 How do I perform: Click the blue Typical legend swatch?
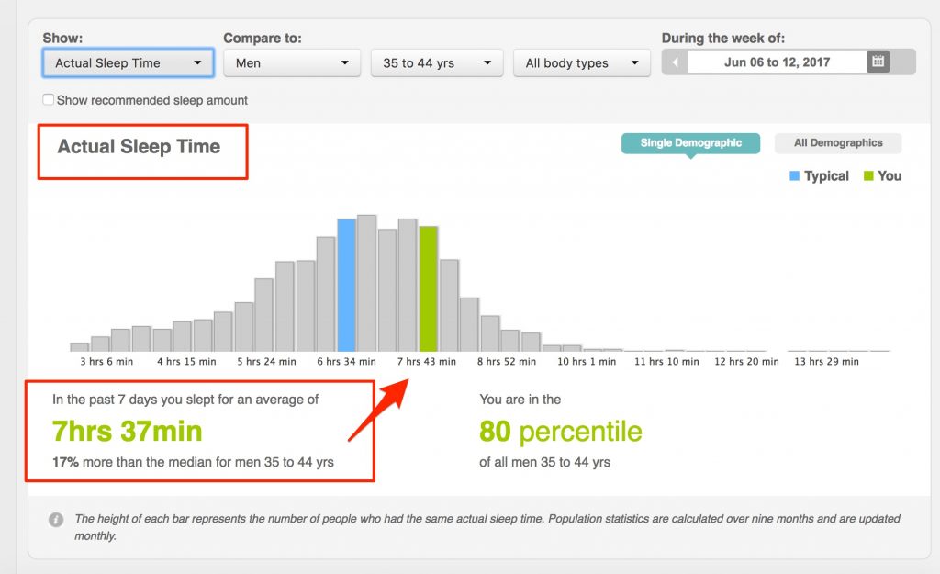tap(794, 175)
